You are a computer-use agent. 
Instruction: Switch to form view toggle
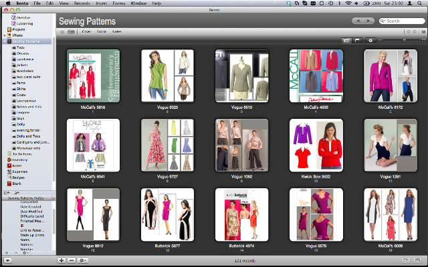(x=72, y=32)
